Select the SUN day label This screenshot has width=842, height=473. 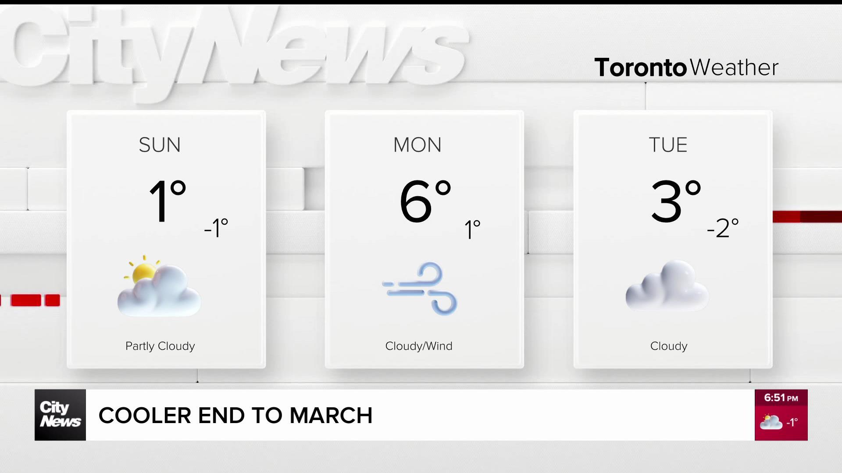pyautogui.click(x=160, y=145)
